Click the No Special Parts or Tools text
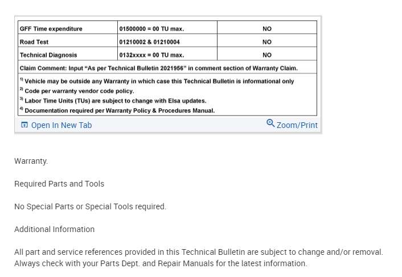 (x=90, y=206)
